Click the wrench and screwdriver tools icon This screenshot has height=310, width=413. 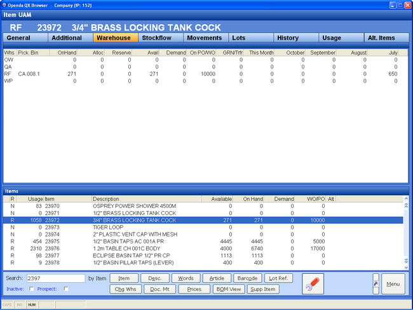tap(313, 284)
